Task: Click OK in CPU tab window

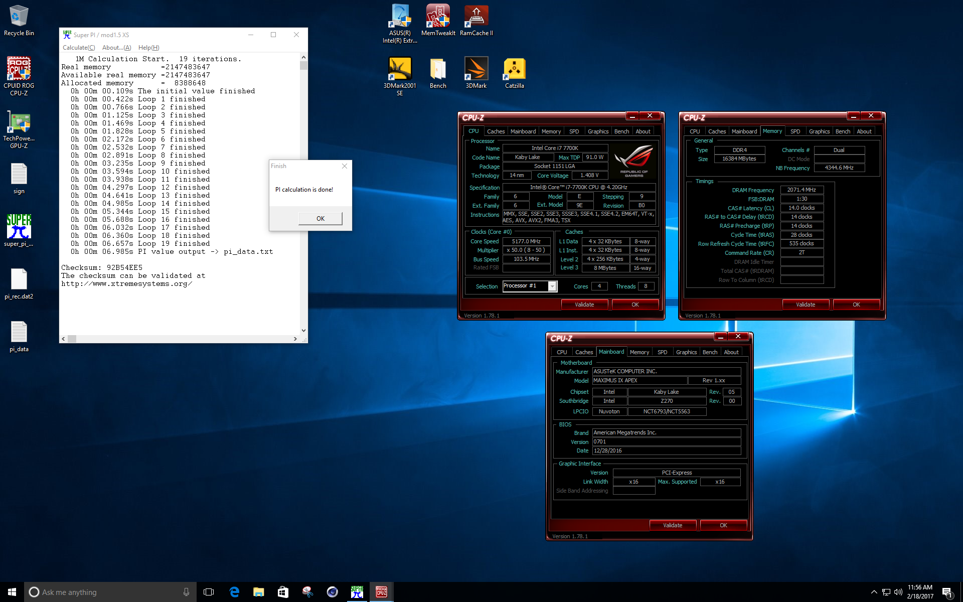Action: (635, 305)
